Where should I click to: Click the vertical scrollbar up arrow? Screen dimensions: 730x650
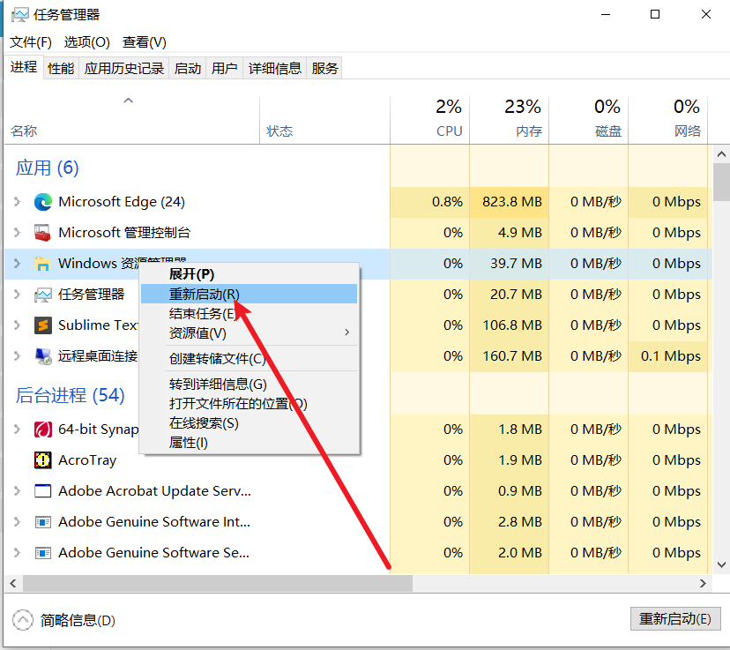(721, 154)
